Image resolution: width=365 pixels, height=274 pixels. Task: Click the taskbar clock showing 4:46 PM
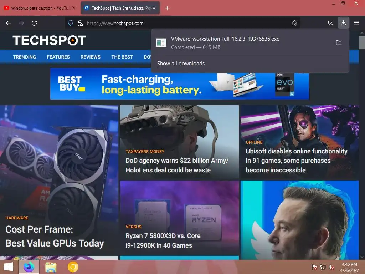(349, 267)
